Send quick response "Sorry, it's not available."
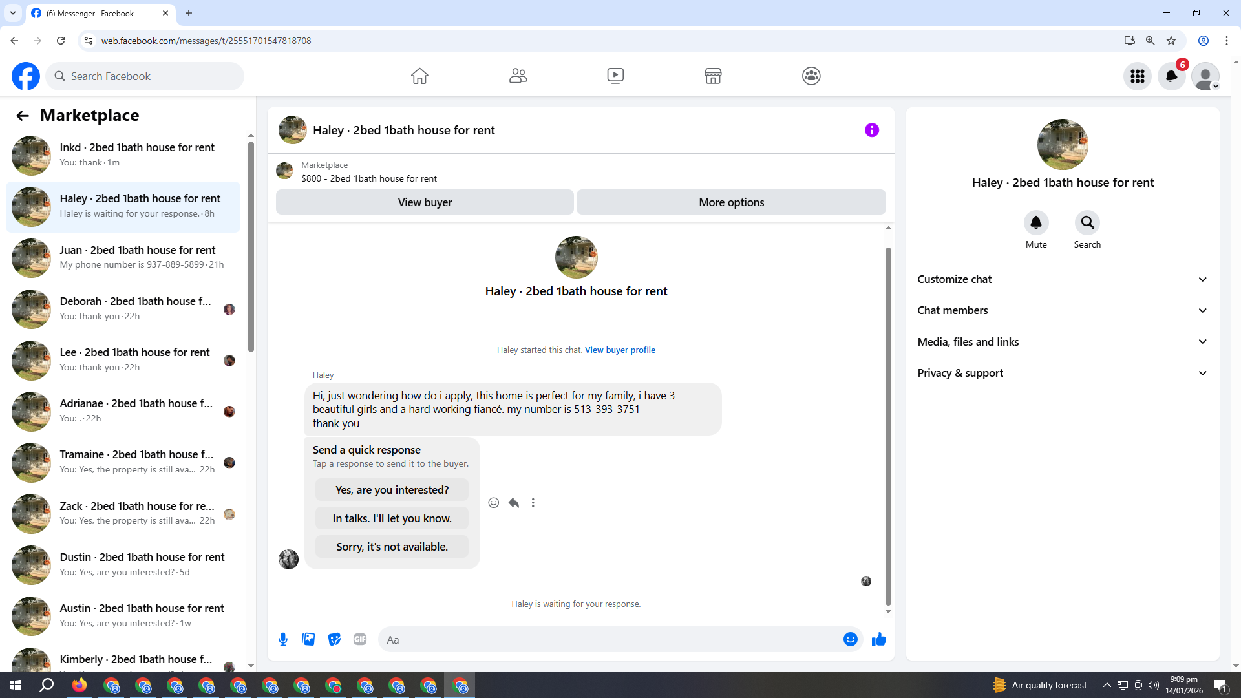Screen dimensions: 1241x698 (392, 547)
